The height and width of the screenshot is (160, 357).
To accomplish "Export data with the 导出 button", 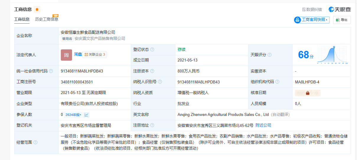I will pyautogui.click(x=342, y=20).
